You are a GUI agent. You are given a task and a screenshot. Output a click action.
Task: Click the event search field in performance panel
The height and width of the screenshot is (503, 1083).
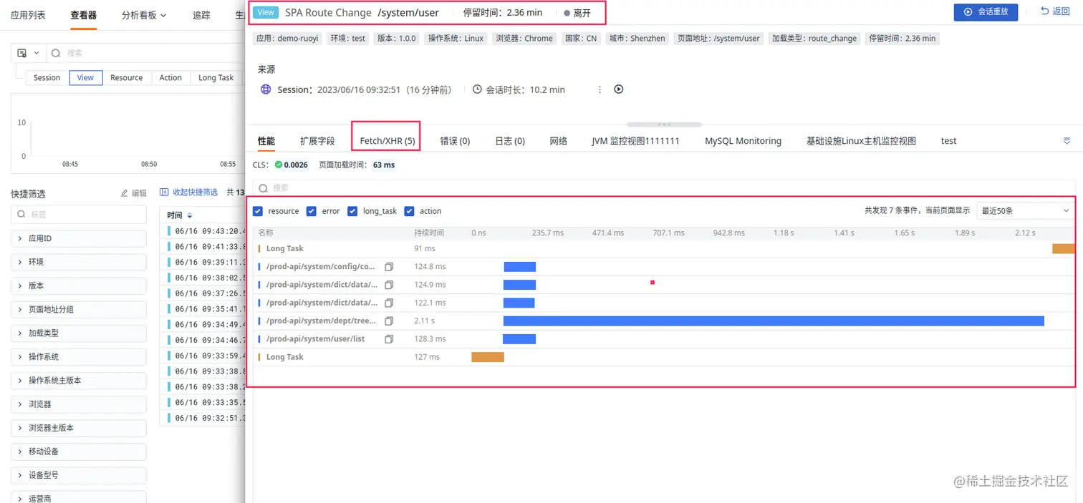click(x=664, y=187)
